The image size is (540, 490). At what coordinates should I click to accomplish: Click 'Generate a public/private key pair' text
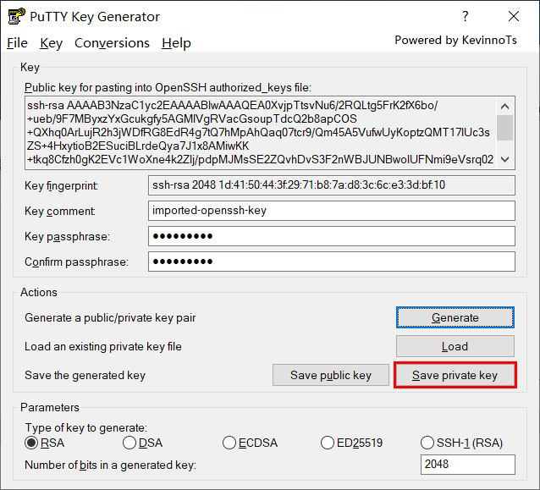click(x=110, y=318)
